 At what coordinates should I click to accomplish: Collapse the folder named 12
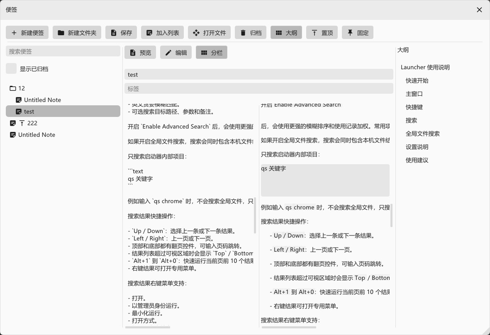click(x=63, y=88)
